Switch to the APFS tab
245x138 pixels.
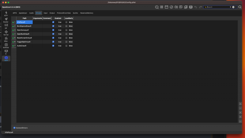tap(15, 13)
